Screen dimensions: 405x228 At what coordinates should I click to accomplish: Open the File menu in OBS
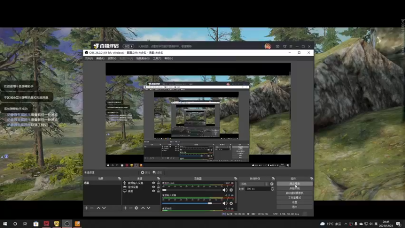89,58
